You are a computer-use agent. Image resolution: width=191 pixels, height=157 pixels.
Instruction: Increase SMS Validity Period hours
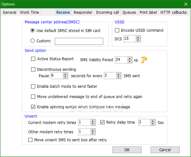129,59
